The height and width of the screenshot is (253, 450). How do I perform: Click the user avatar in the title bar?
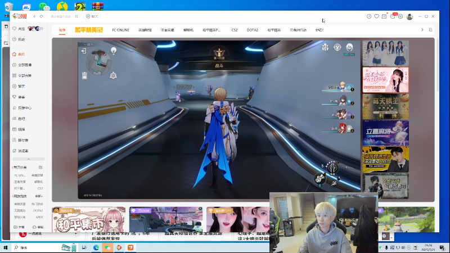click(409, 16)
